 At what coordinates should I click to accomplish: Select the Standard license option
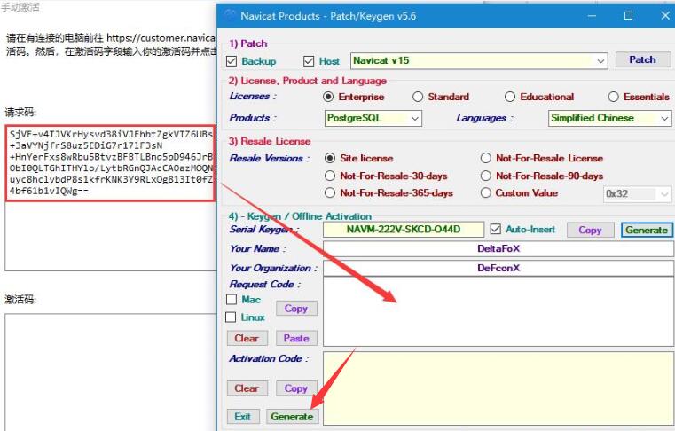click(x=418, y=97)
